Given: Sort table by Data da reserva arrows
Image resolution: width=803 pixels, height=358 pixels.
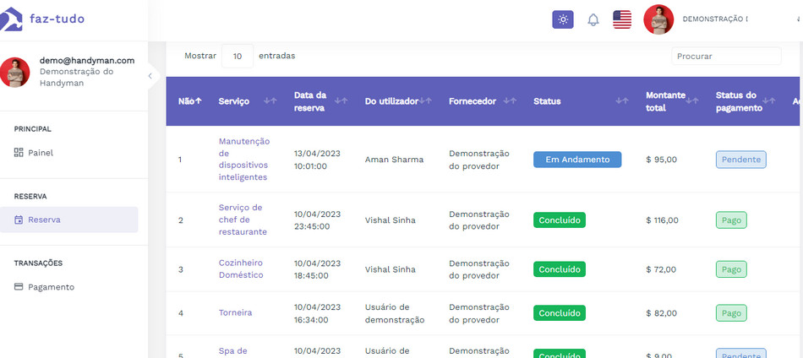Looking at the screenshot, I should [x=341, y=101].
